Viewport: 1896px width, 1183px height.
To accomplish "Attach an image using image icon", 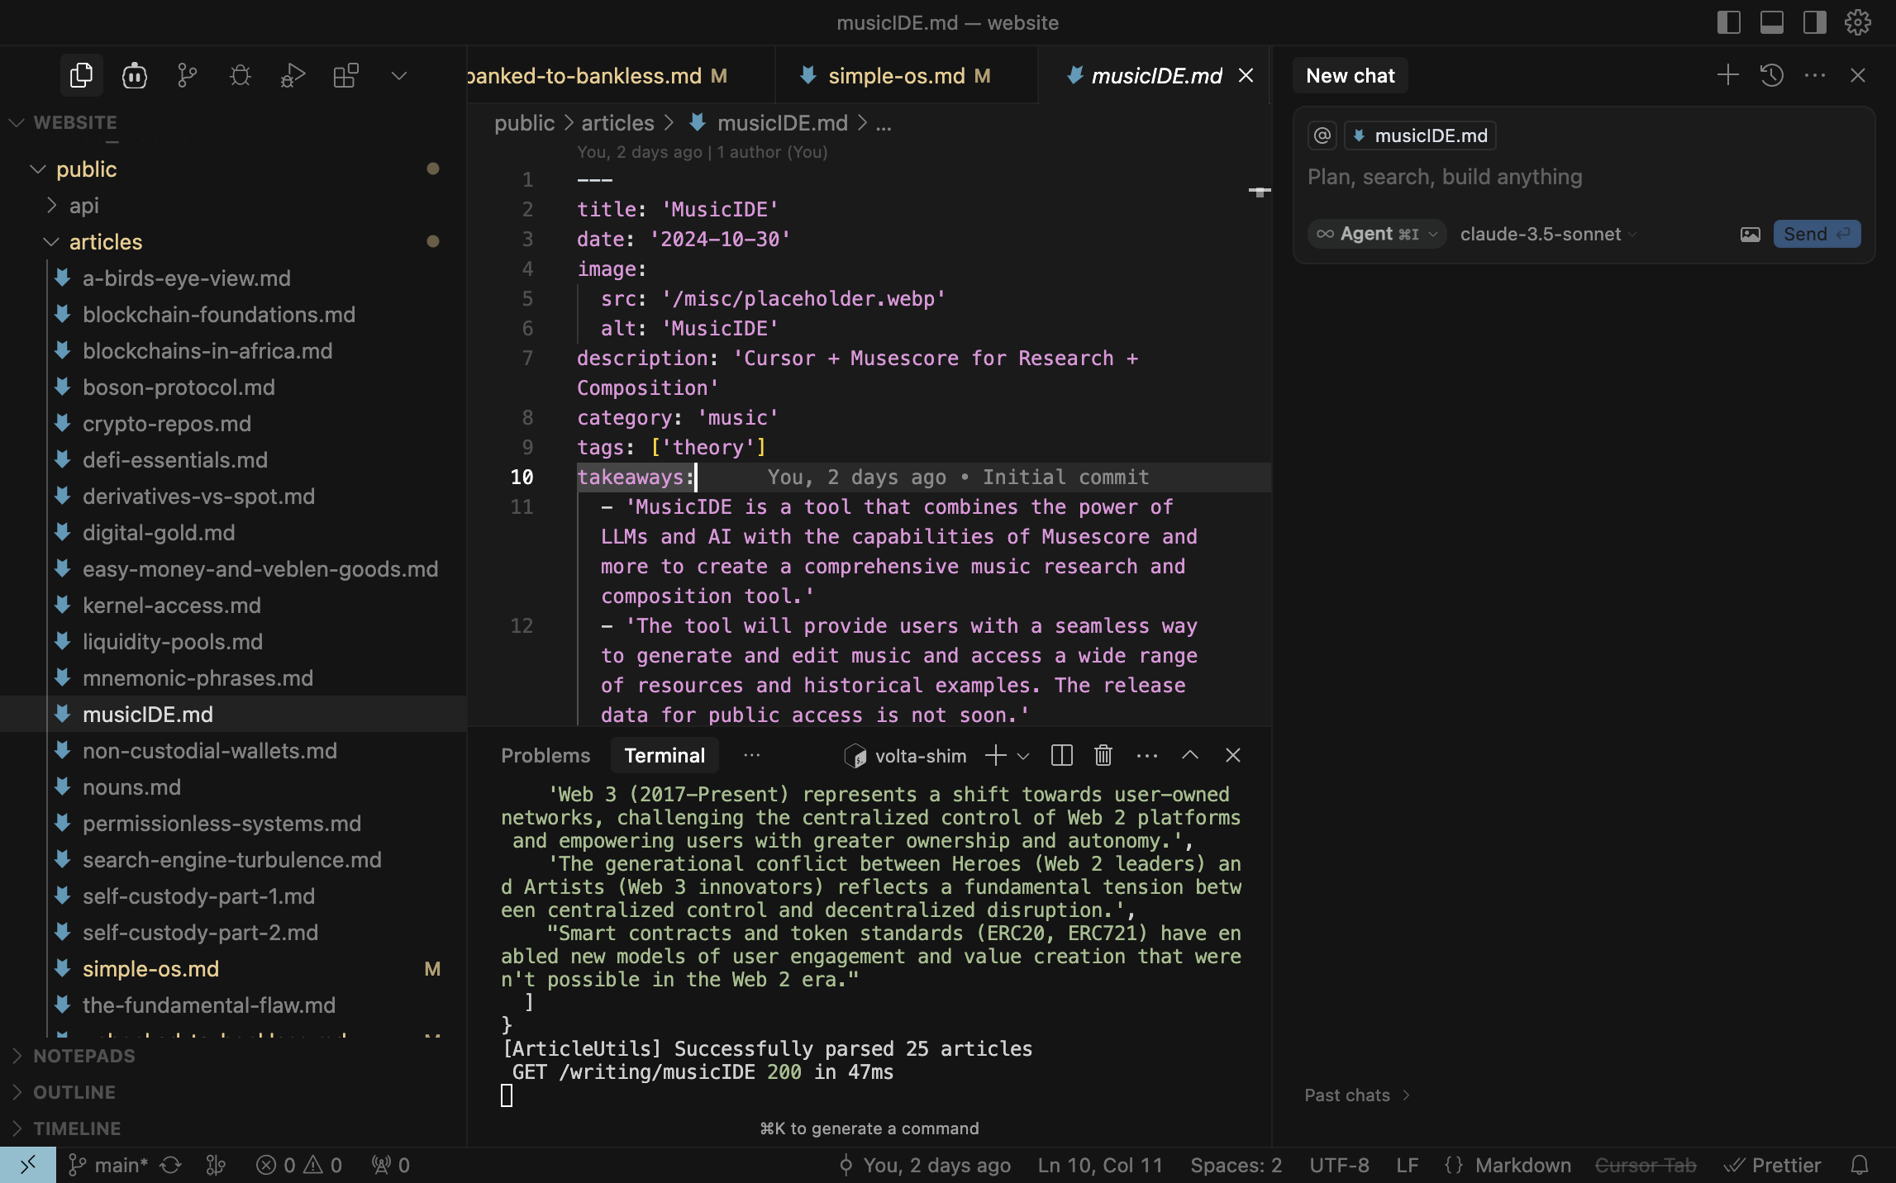I will pos(1750,234).
